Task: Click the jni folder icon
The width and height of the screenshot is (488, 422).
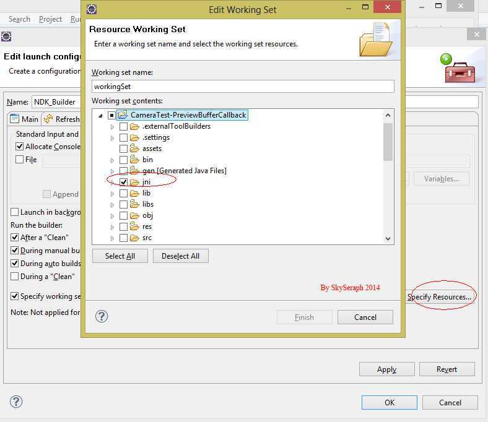Action: click(x=134, y=182)
